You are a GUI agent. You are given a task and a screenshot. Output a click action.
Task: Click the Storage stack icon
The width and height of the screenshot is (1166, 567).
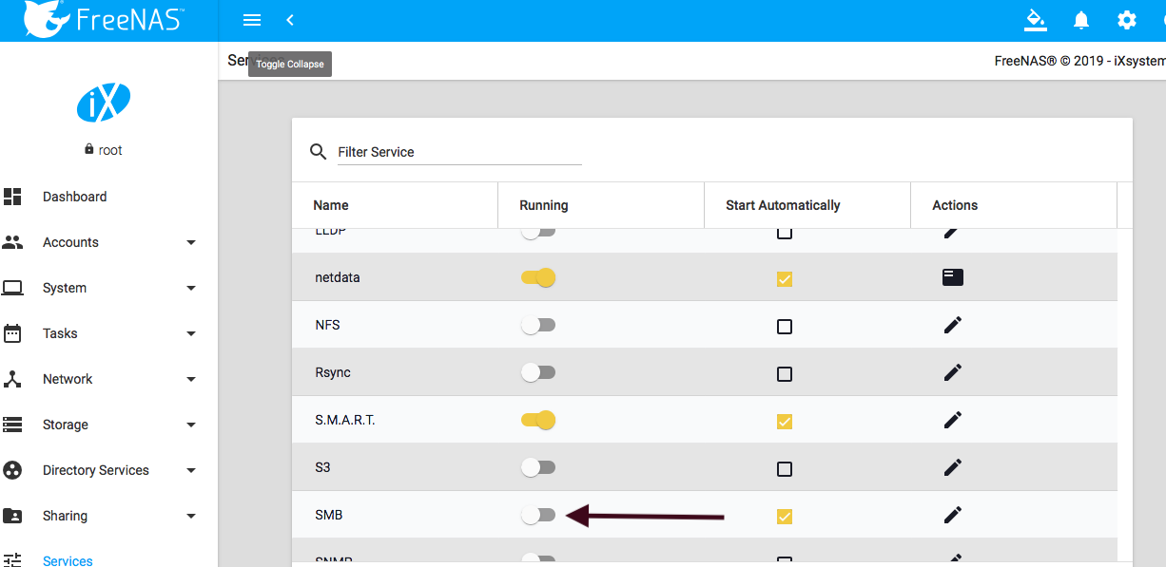click(12, 425)
